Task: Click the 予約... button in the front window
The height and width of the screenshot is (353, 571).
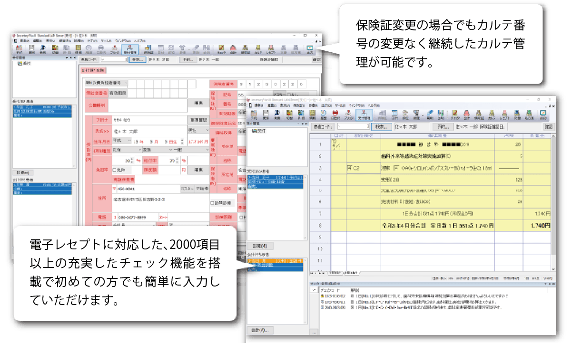Action: 443,127
